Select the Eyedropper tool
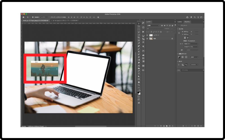Image resolution: width=225 pixels, height=140 pixels. 139,43
